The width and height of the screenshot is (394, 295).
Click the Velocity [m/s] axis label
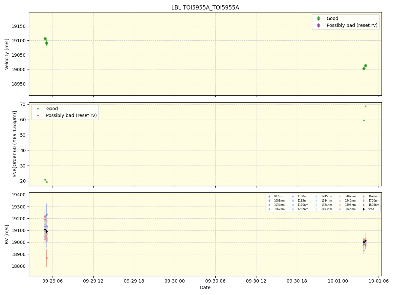click(7, 54)
